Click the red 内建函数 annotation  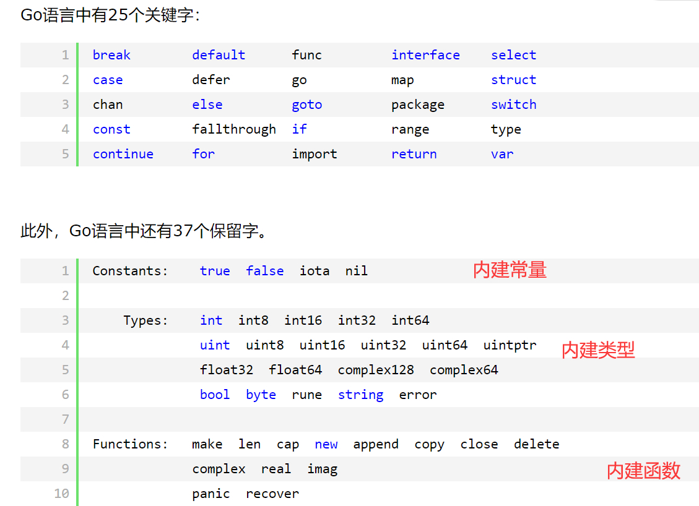pos(643,470)
